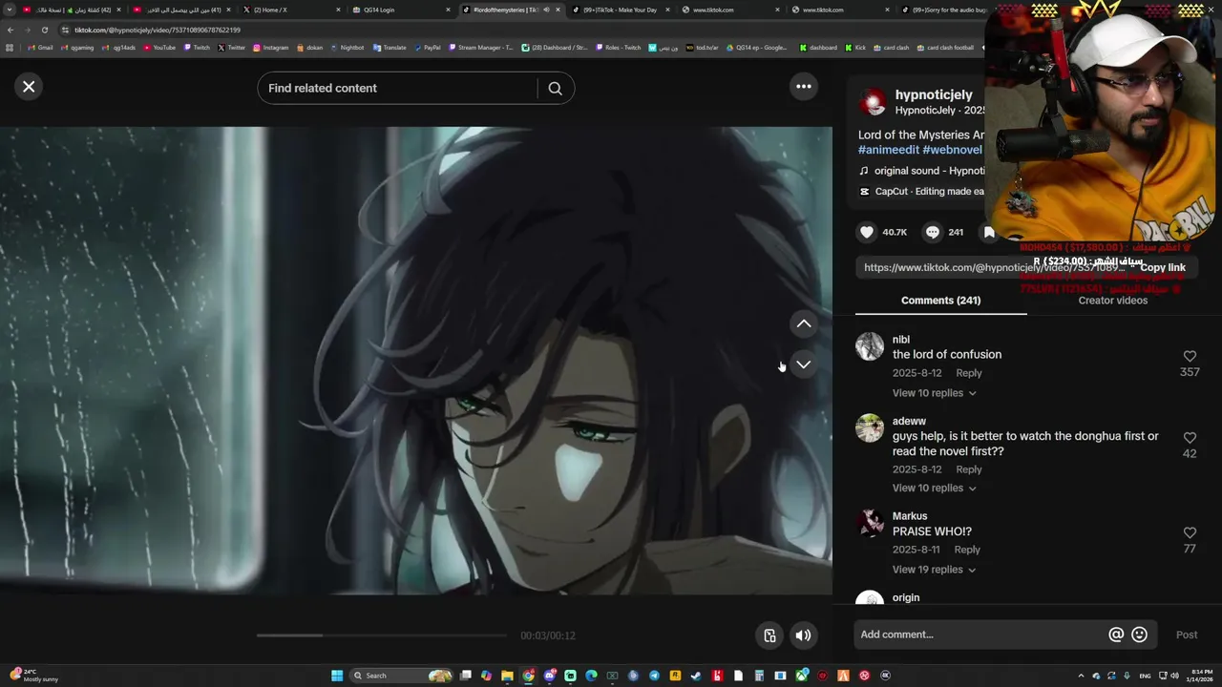Click the Post comment button
Image resolution: width=1222 pixels, height=687 pixels.
[1187, 635]
